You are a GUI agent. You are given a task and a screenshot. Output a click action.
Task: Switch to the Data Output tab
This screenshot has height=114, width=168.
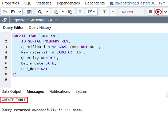11,91
